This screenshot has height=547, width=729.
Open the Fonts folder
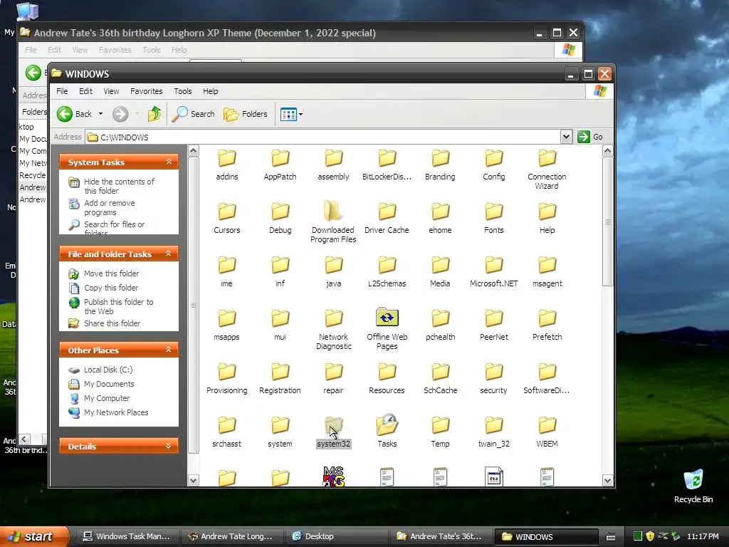[x=494, y=219]
